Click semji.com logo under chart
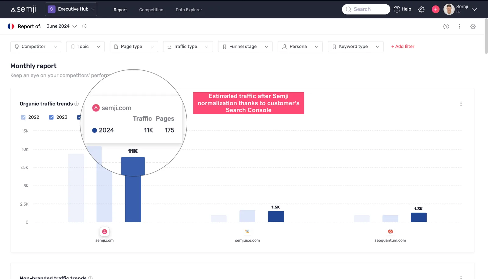 tap(105, 232)
